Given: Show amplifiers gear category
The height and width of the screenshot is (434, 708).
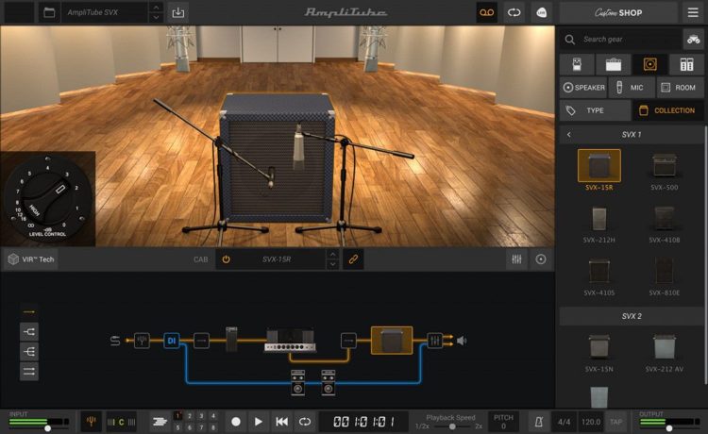Looking at the screenshot, I should (614, 64).
